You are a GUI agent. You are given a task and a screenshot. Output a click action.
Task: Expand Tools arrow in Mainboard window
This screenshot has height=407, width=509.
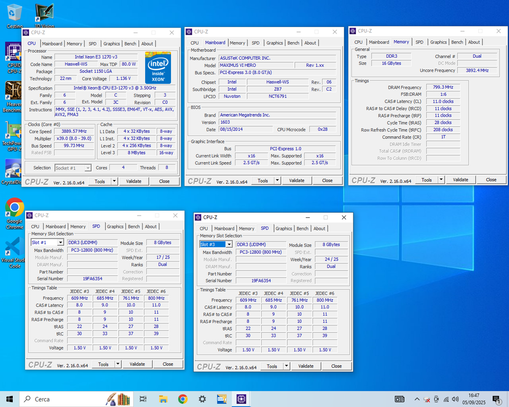coord(277,181)
